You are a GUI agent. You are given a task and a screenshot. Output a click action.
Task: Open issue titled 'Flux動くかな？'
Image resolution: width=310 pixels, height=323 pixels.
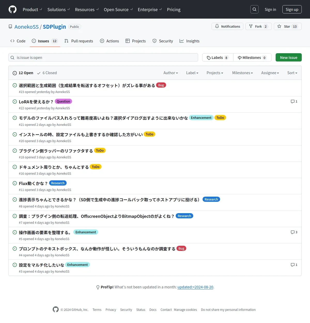(x=33, y=183)
